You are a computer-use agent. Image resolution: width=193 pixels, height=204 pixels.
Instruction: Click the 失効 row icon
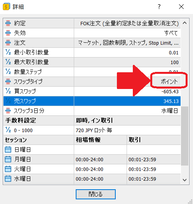click(x=8, y=33)
